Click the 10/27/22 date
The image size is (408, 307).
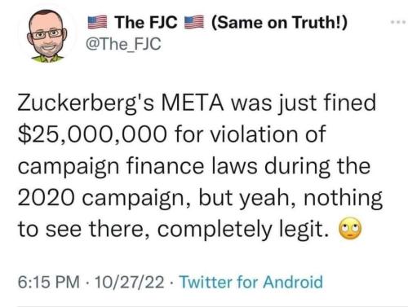coord(130,282)
